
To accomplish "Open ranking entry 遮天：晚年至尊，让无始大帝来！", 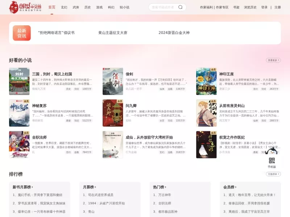I will [249, 195].
